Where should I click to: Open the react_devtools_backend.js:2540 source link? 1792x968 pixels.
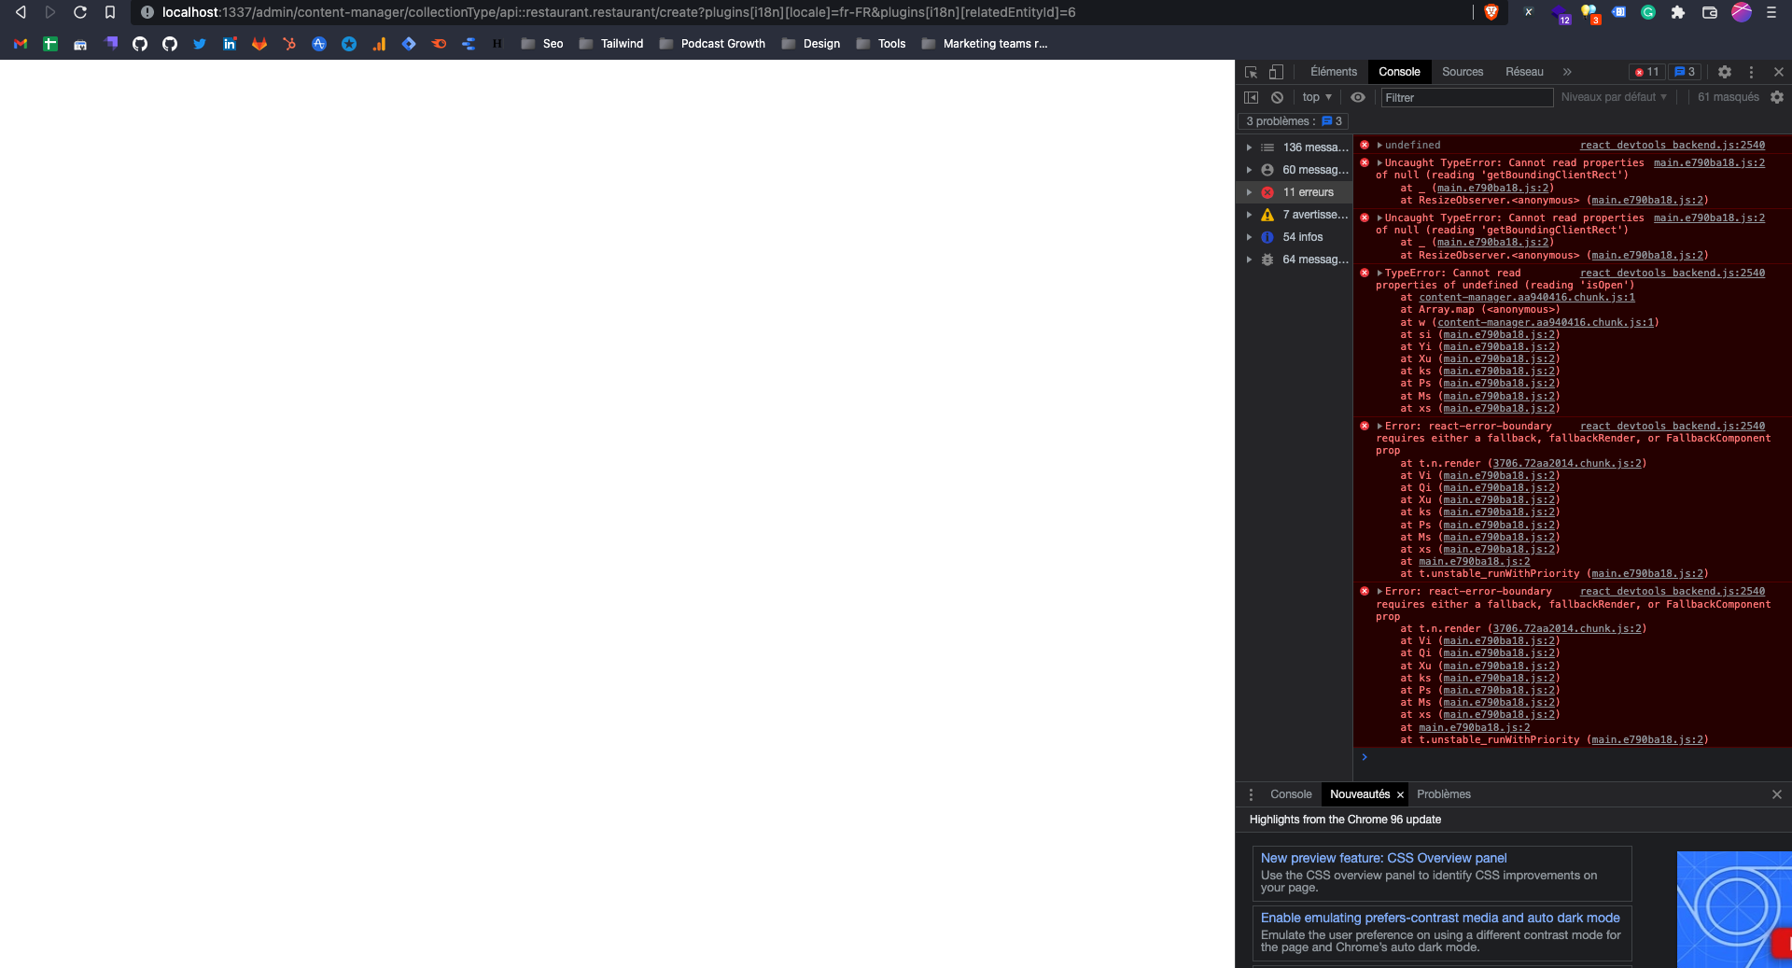pos(1672,145)
